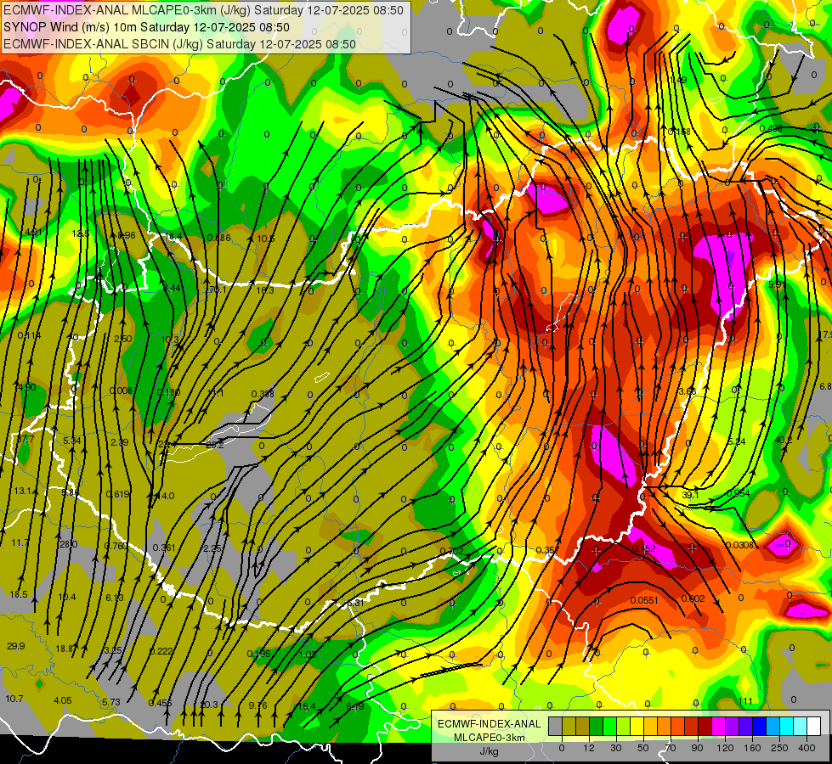Select the pure blue legend swatch
832x764 pixels.
tap(761, 726)
